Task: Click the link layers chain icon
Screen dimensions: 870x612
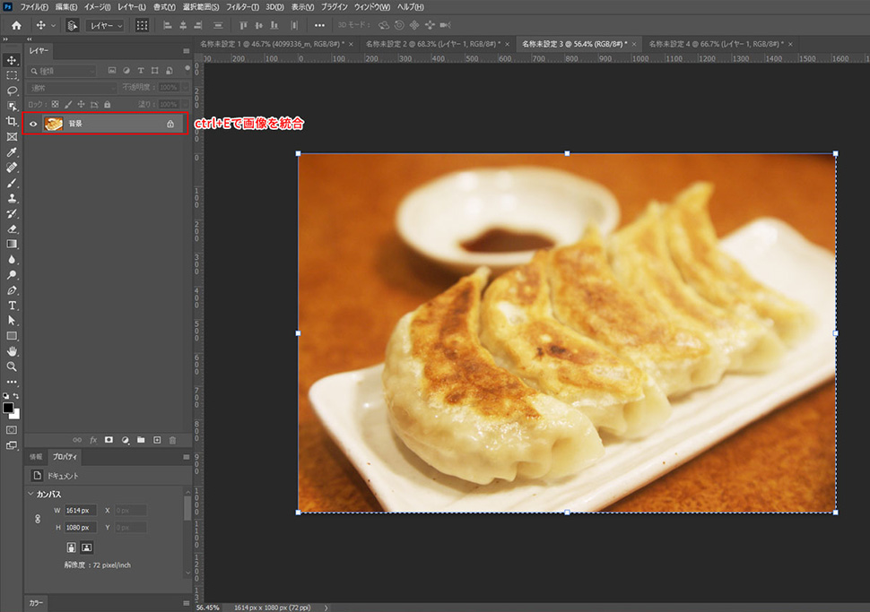Action: click(x=77, y=440)
